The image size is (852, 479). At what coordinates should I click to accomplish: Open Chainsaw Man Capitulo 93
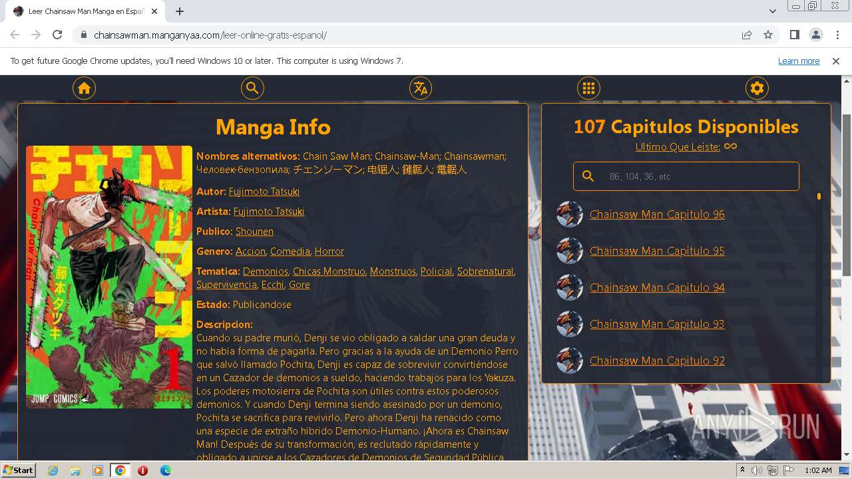tap(657, 324)
